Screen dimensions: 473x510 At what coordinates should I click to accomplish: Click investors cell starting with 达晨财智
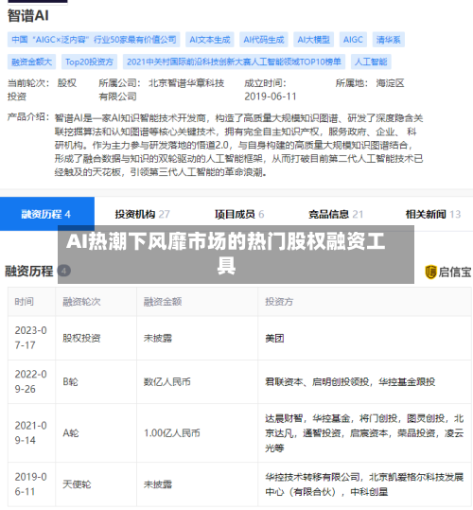pyautogui.click(x=364, y=433)
